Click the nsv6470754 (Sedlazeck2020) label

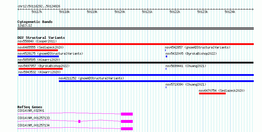click(222, 91)
